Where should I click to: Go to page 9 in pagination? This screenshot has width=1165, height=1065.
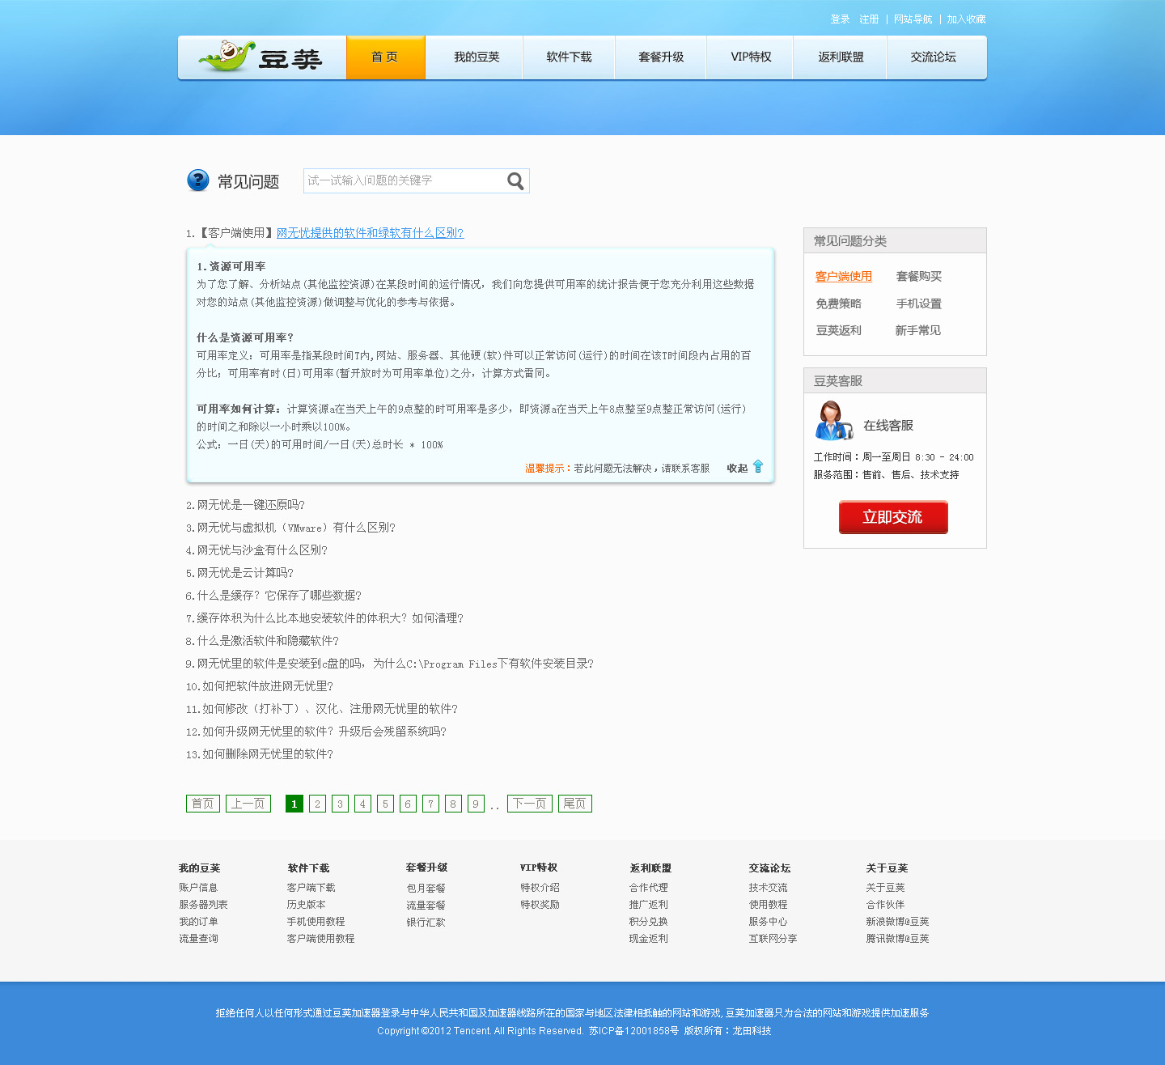click(476, 804)
